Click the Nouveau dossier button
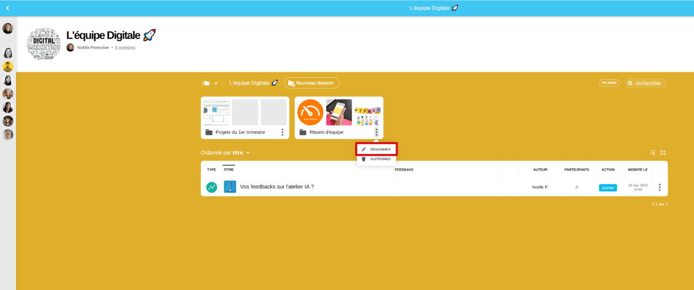 [311, 83]
